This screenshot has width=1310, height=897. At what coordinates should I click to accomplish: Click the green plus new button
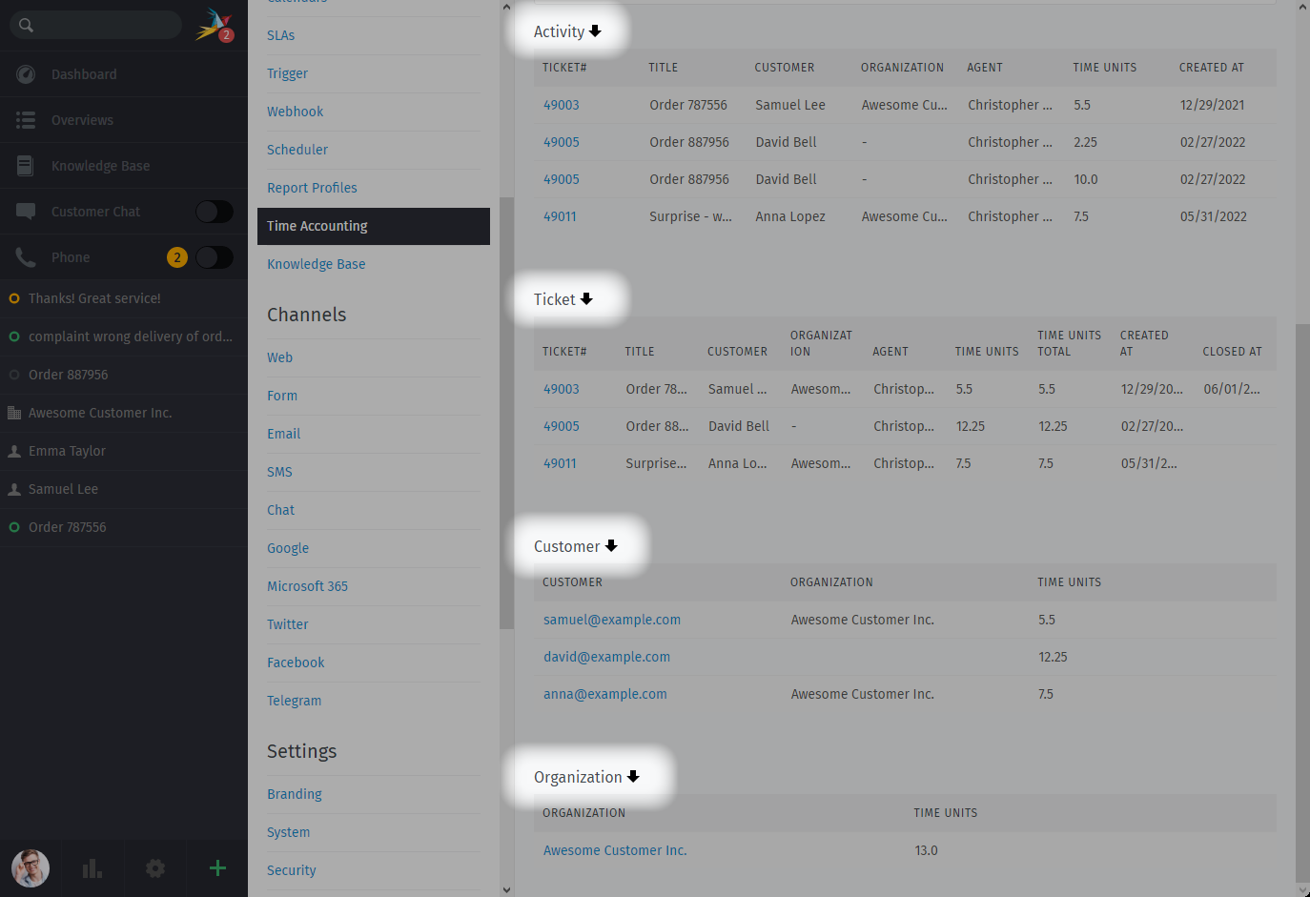click(217, 867)
